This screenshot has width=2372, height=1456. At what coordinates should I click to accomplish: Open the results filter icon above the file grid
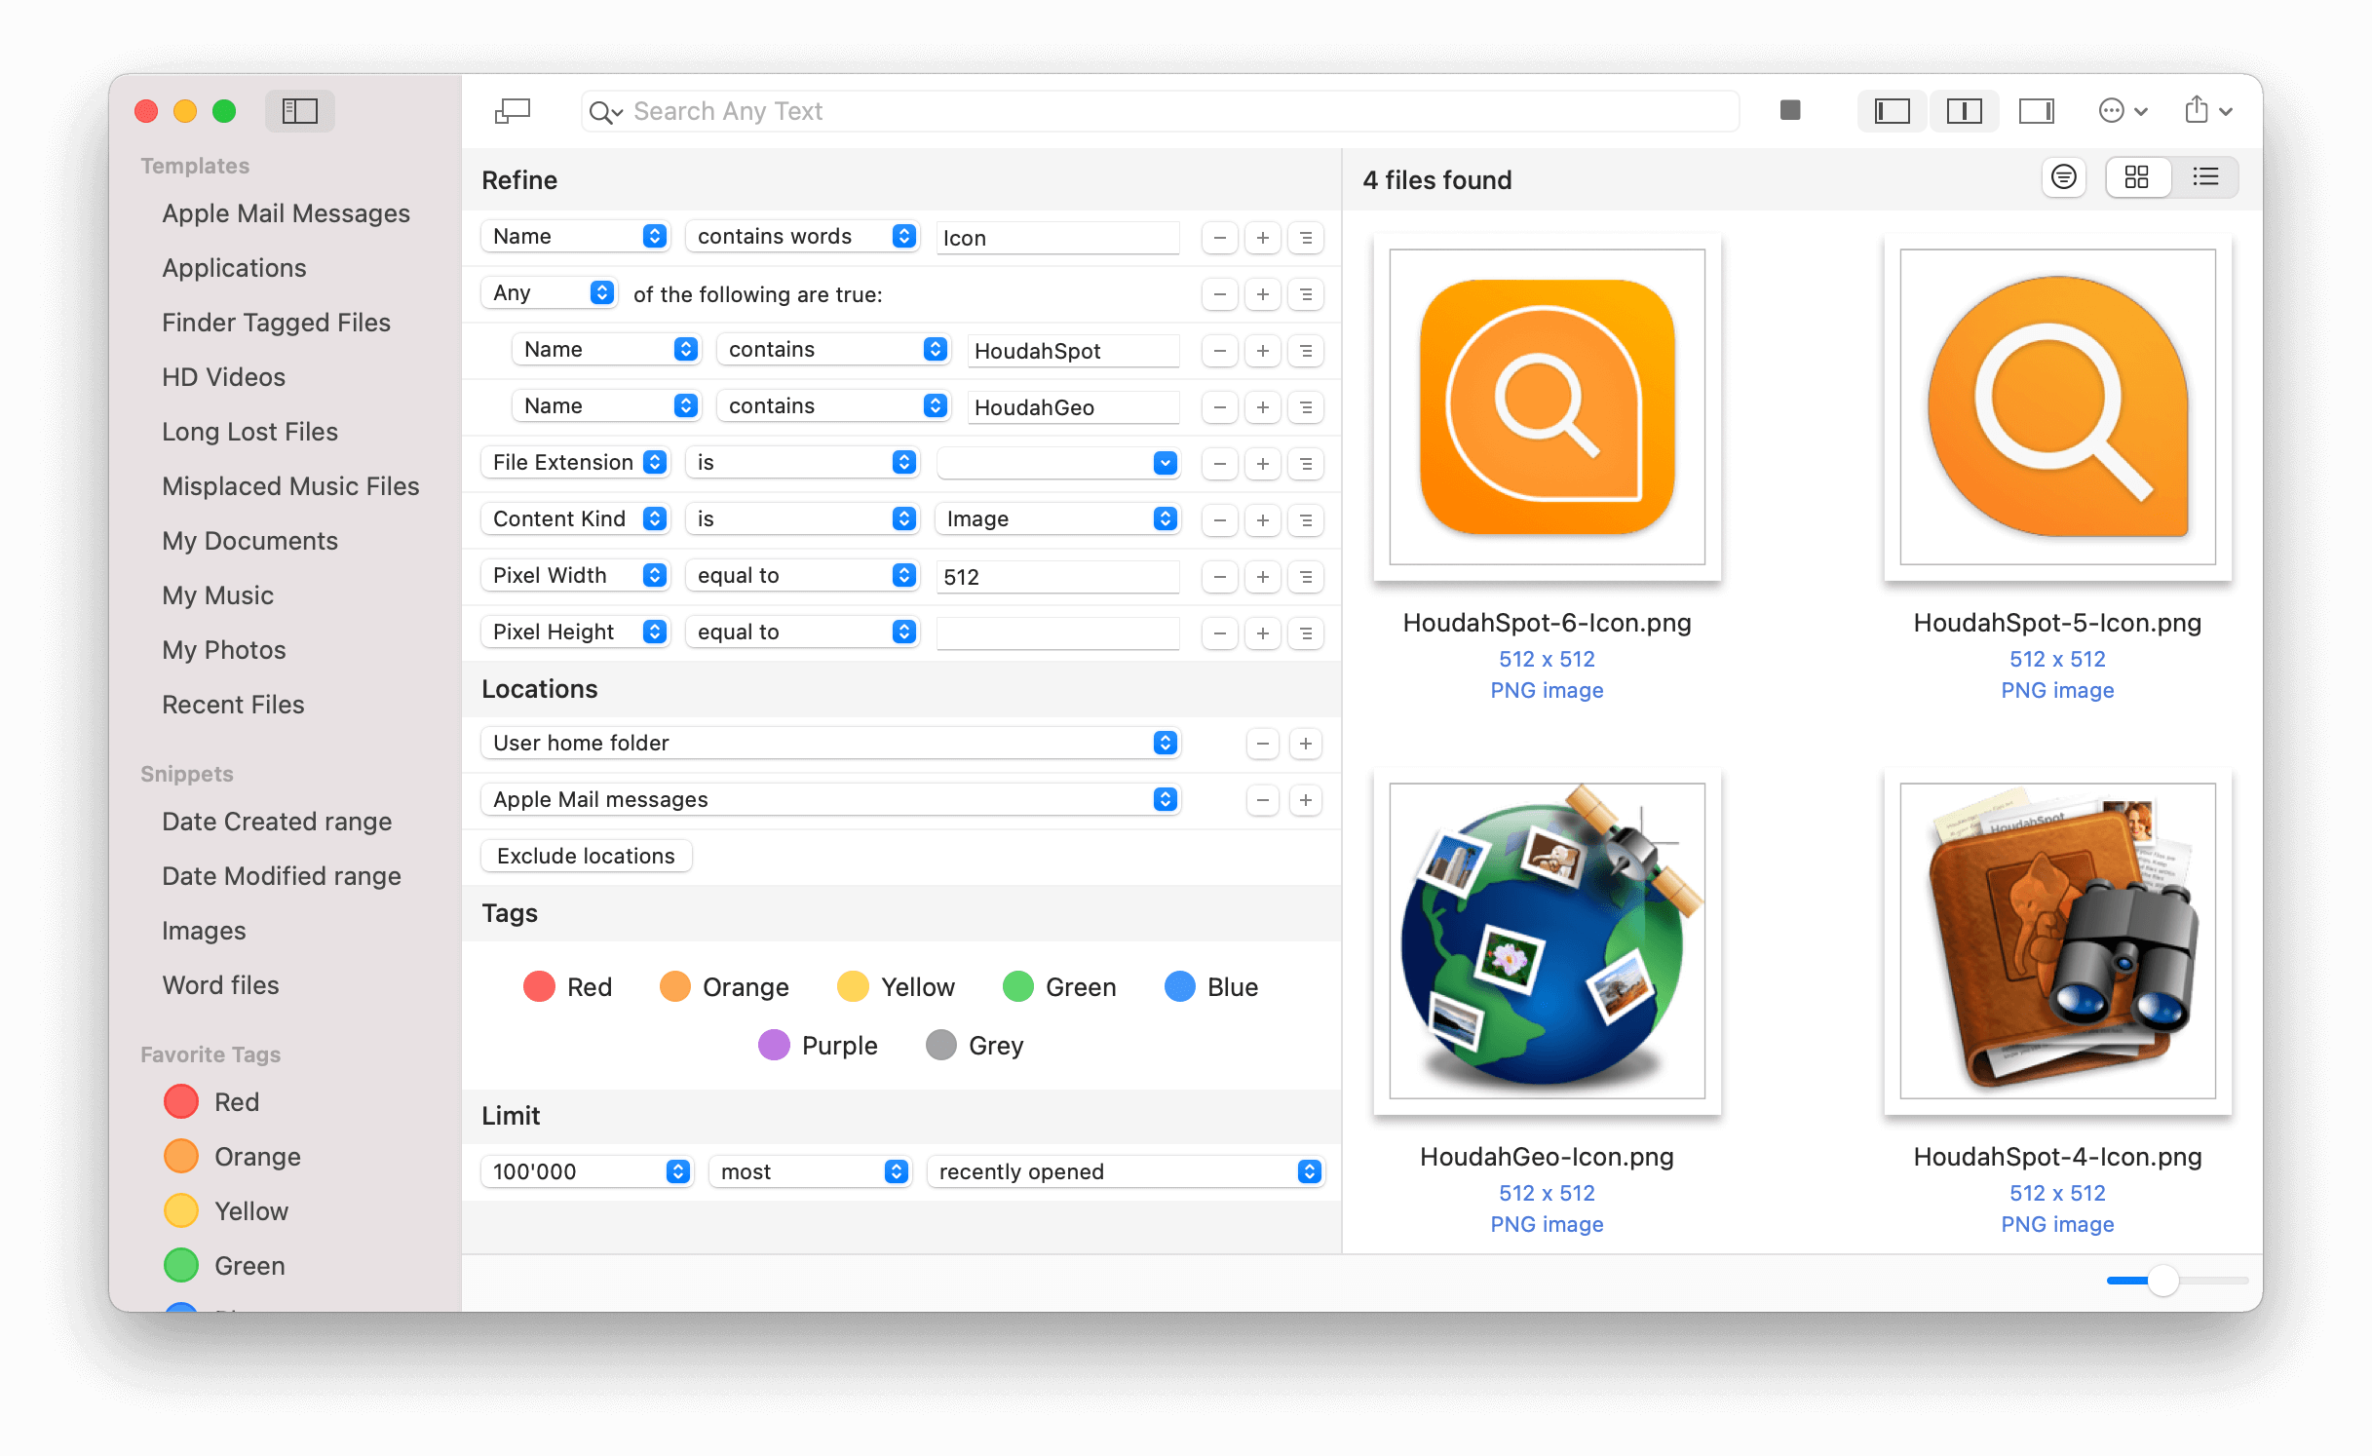coord(2064,176)
